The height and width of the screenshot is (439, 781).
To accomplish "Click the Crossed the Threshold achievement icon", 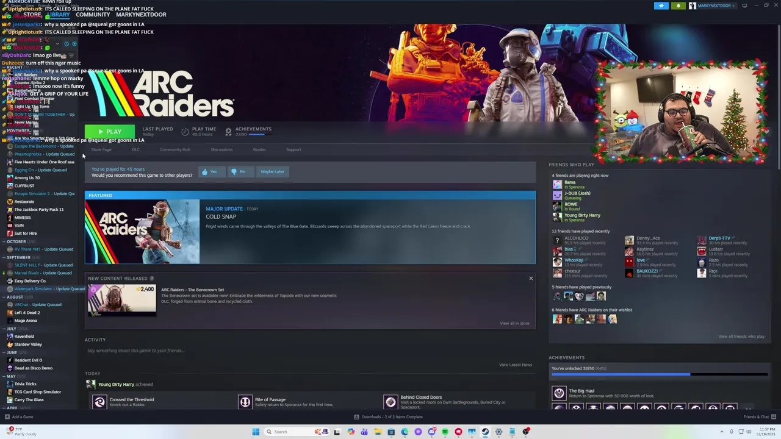I will click(x=99, y=402).
